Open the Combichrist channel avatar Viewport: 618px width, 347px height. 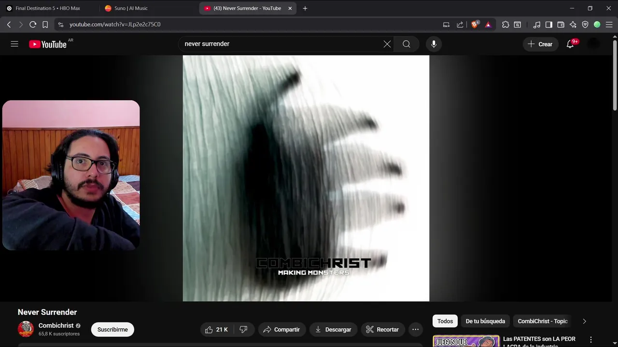[26, 329]
